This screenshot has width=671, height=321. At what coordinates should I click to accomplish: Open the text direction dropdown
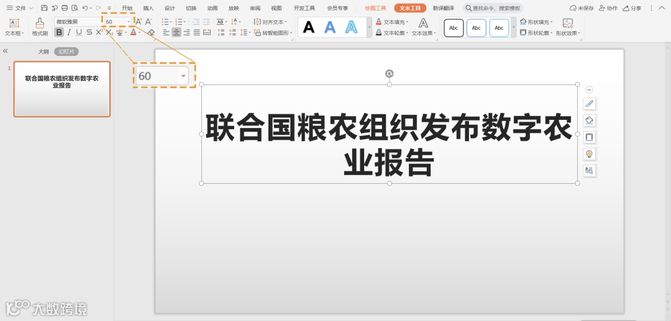[236, 22]
